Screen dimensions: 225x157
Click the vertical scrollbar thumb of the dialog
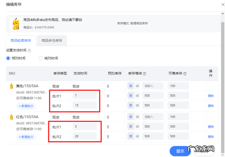pyautogui.click(x=223, y=88)
